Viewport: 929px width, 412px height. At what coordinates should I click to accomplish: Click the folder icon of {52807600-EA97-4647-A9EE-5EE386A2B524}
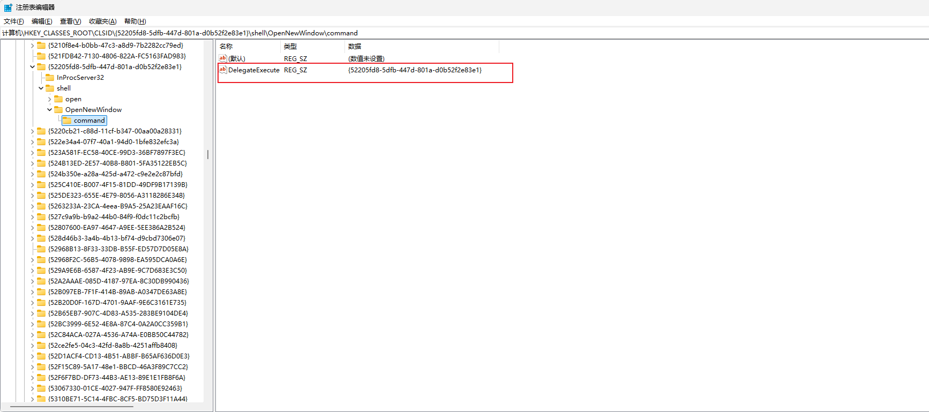tap(41, 228)
